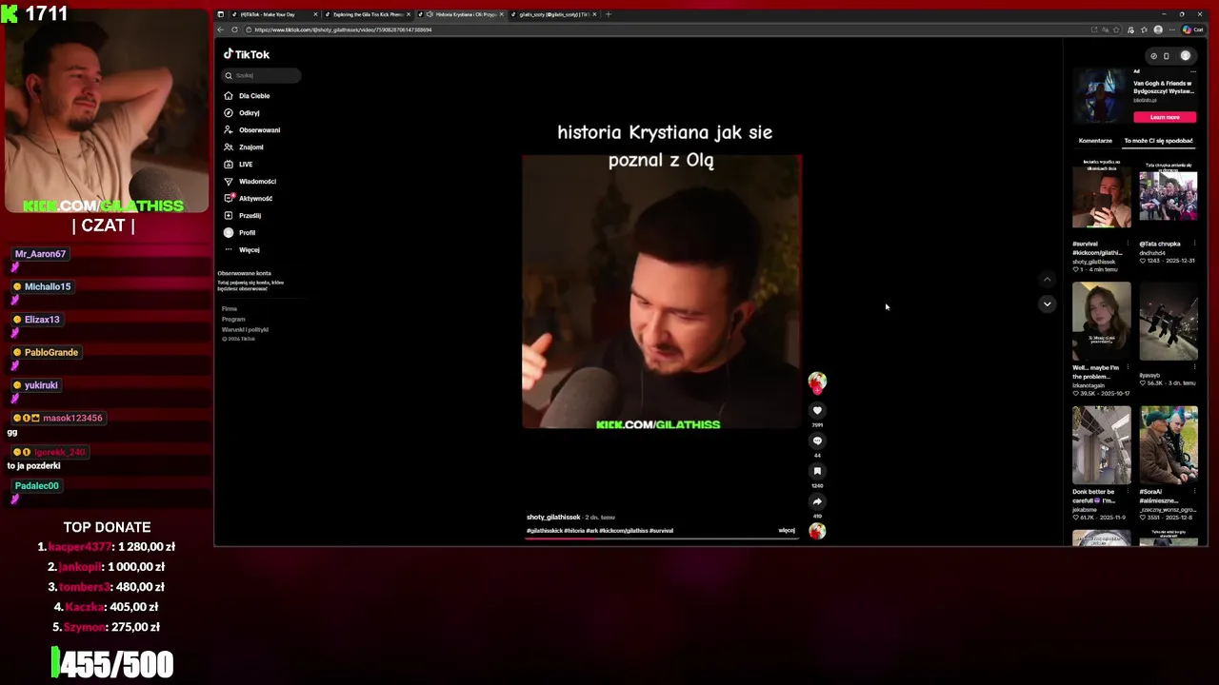
Task: Open the Firma footer link
Action: [x=230, y=309]
